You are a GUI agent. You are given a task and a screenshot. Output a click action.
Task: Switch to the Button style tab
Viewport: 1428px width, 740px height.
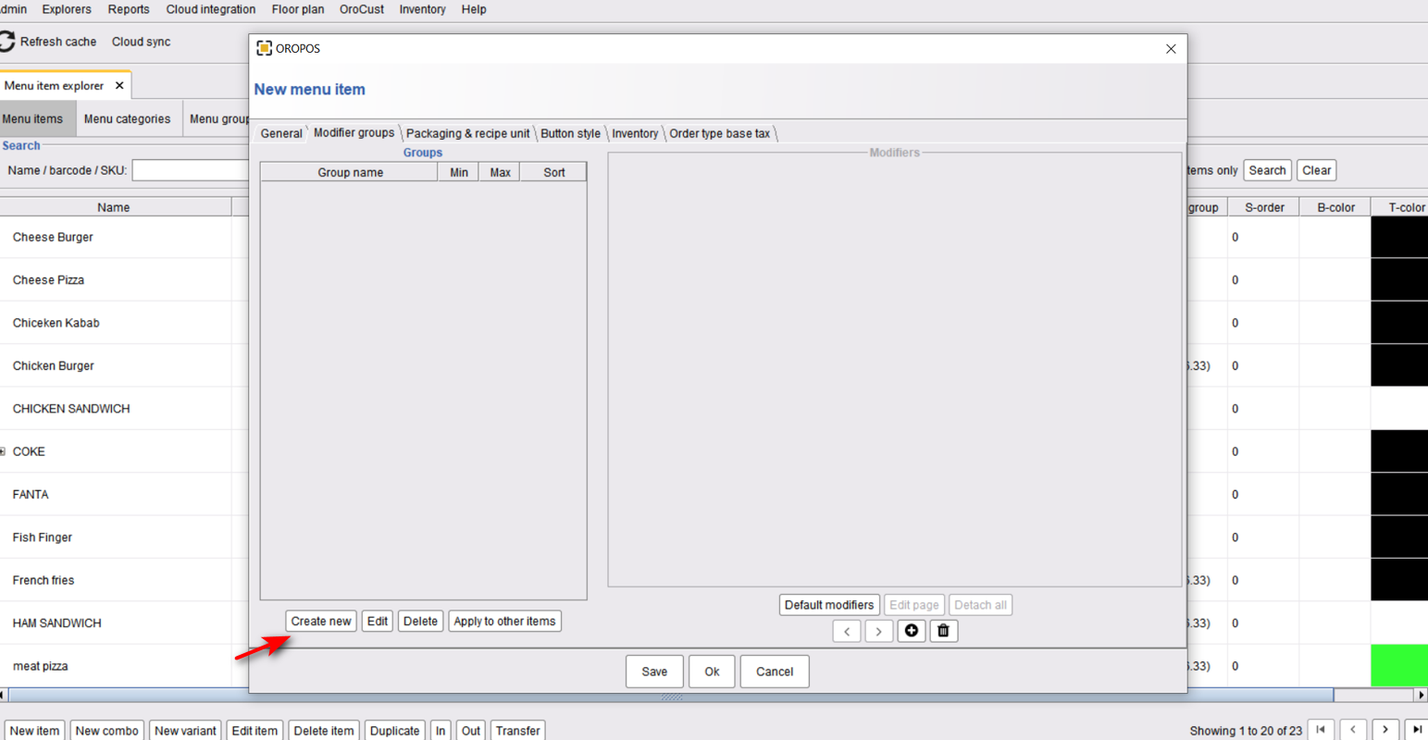click(x=570, y=133)
